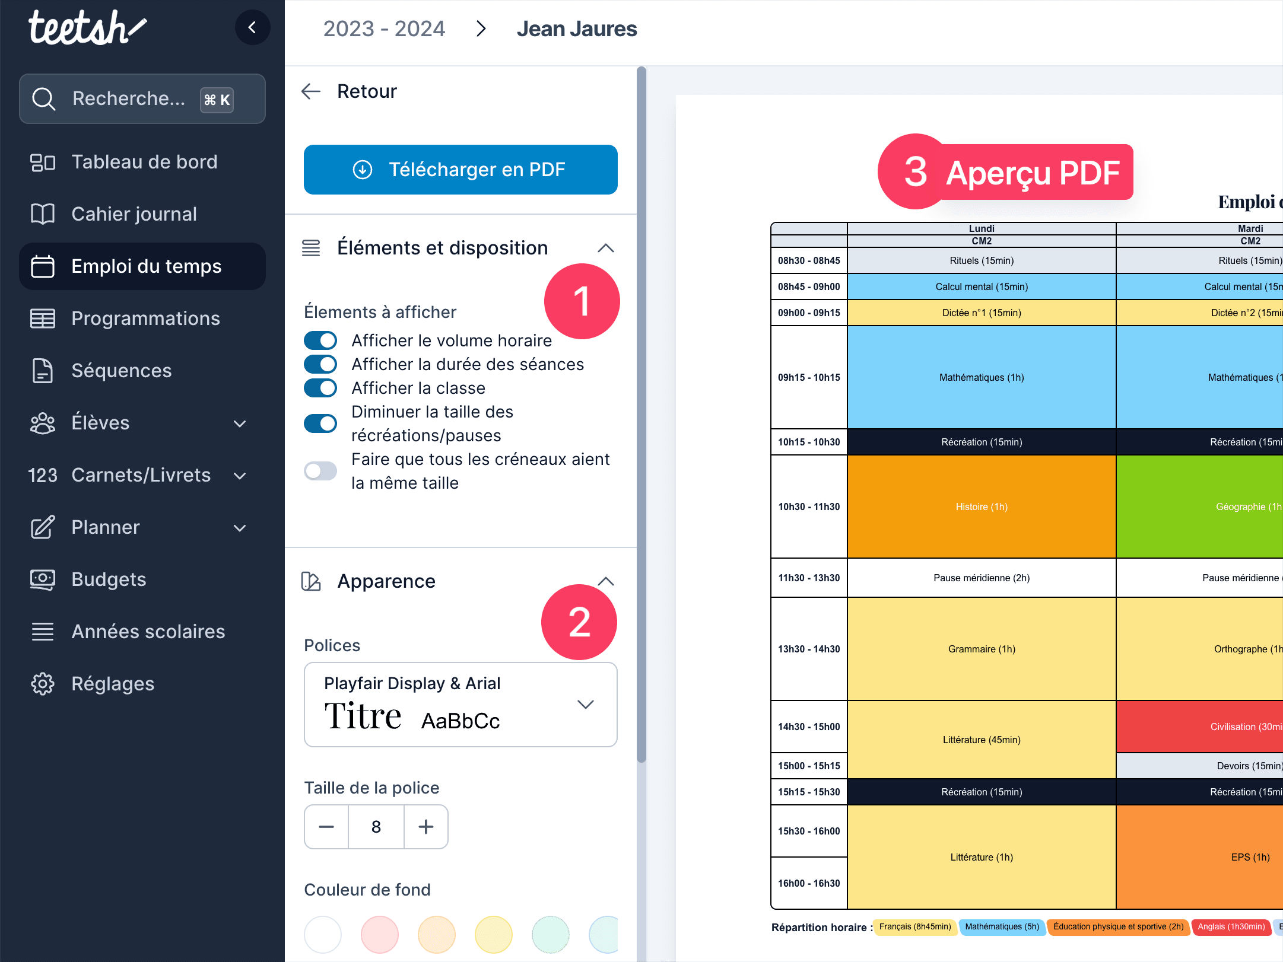Viewport: 1283px width, 962px height.
Task: Collapse the Apparence section
Action: coord(606,581)
